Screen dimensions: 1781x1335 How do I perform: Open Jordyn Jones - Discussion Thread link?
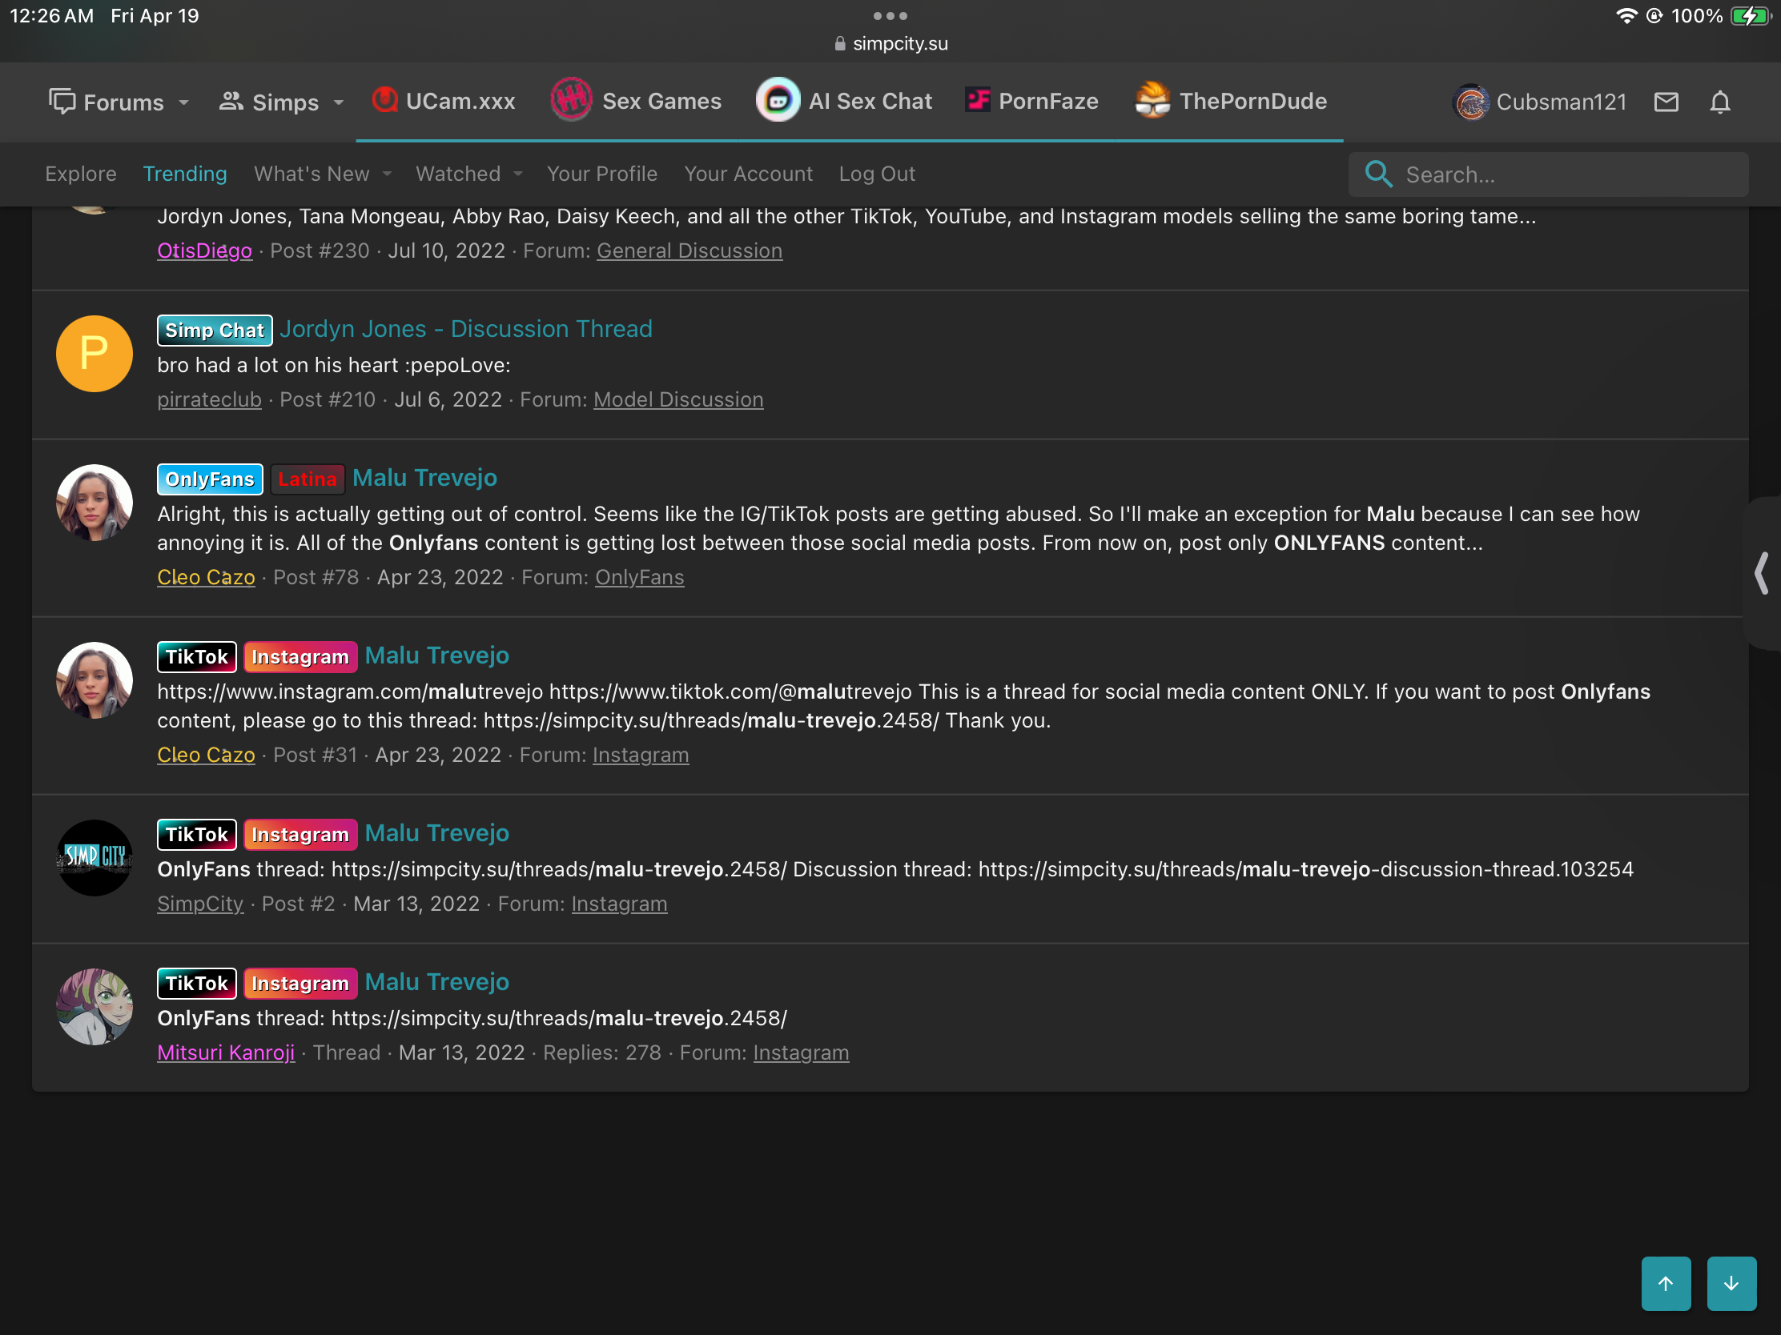465,329
